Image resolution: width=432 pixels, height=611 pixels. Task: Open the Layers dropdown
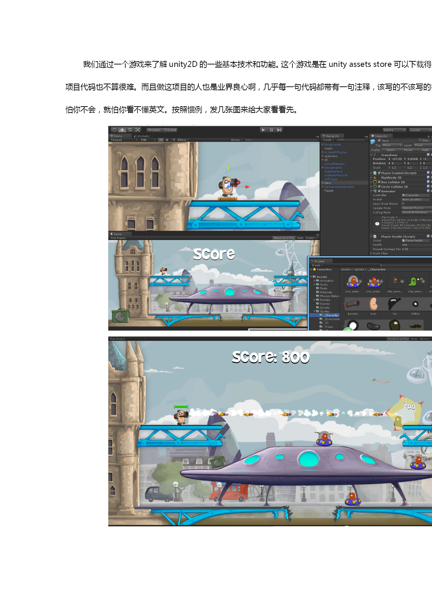click(x=394, y=130)
